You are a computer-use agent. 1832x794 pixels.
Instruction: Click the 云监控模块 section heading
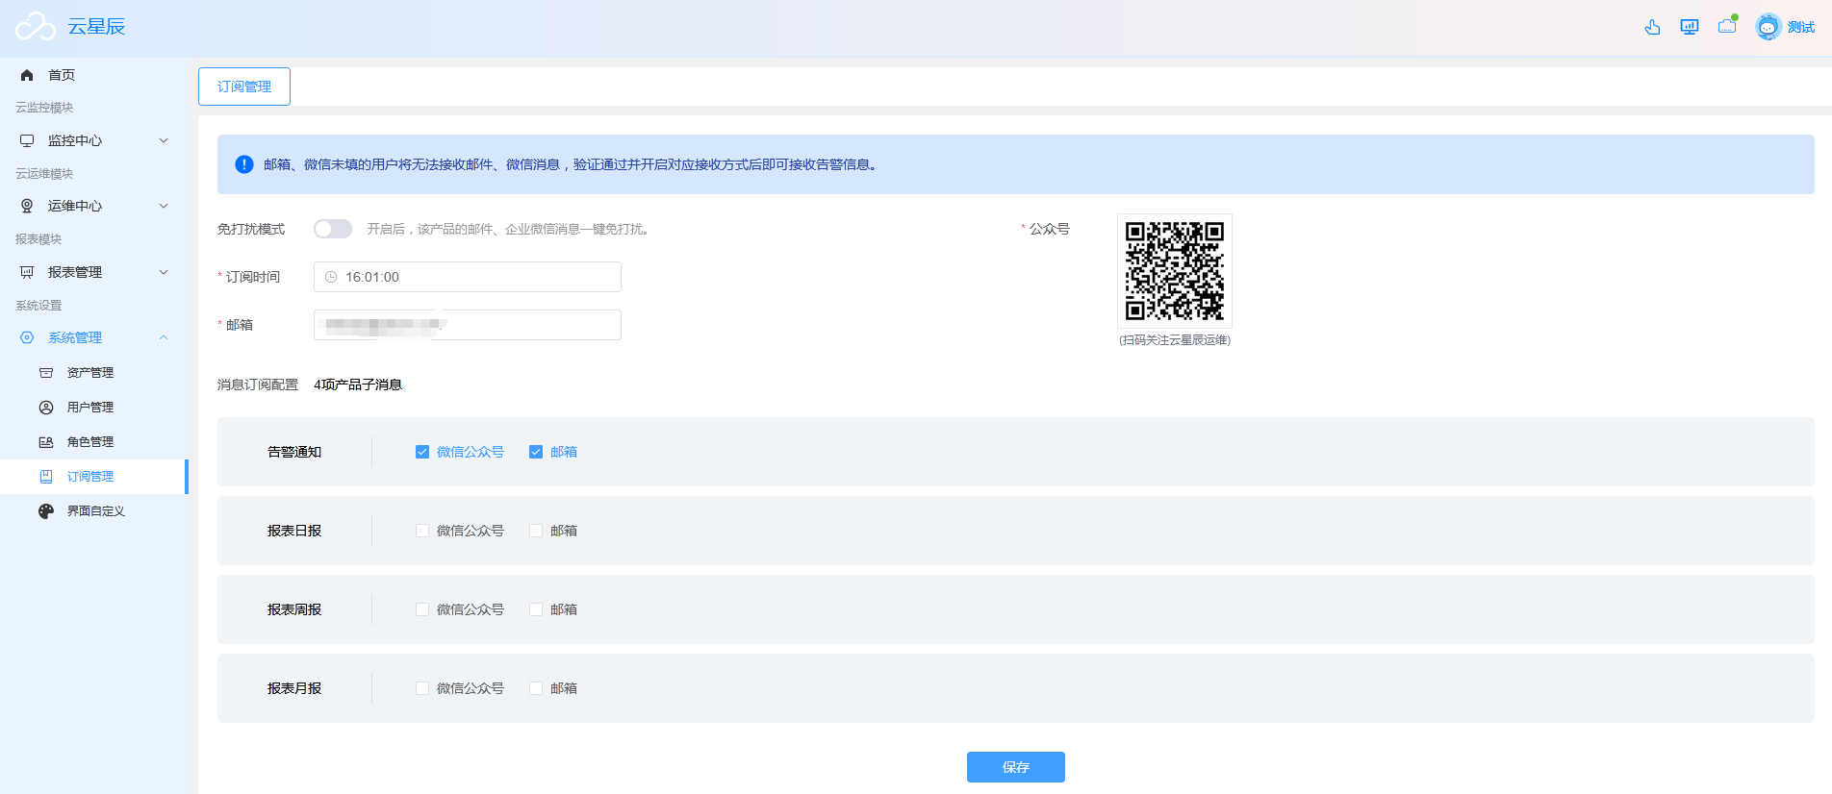click(44, 108)
